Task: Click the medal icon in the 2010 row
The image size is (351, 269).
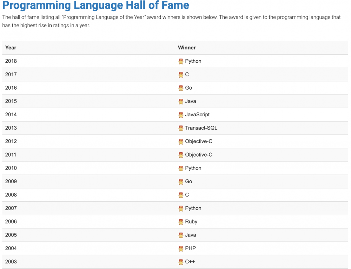Action: [181, 169]
